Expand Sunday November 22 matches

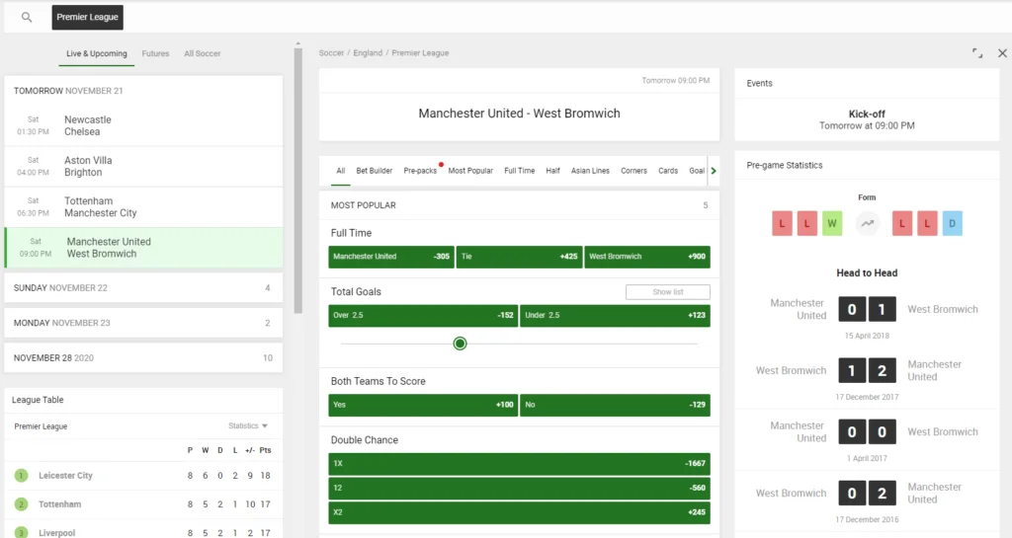point(143,288)
